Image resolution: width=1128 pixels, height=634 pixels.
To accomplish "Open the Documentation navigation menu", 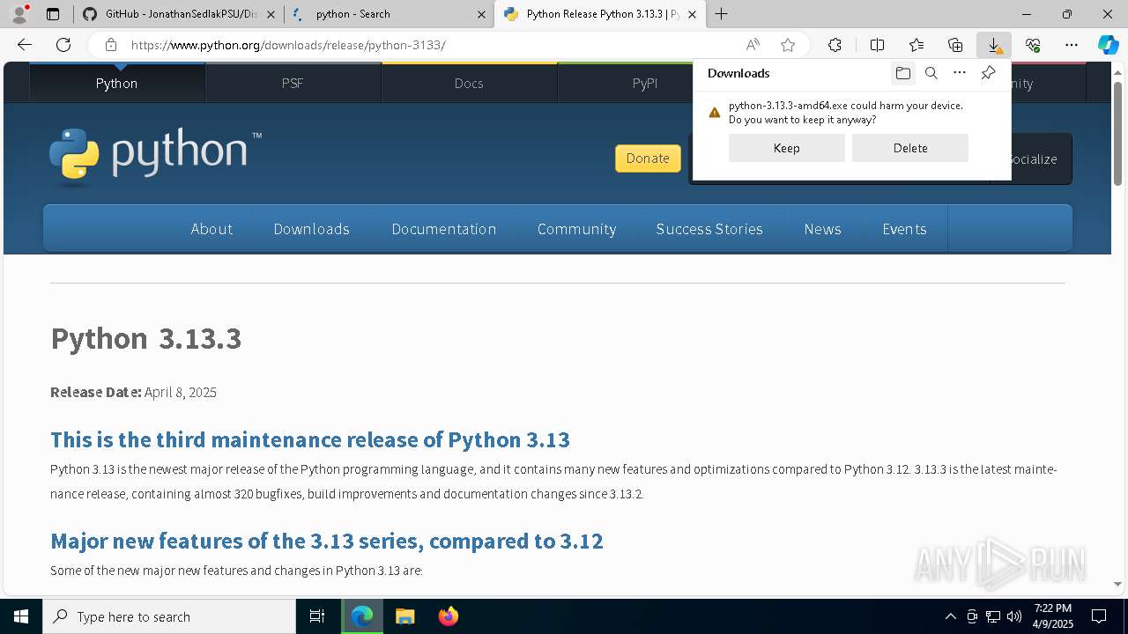I will (x=444, y=229).
